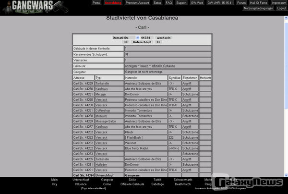Viewport: 288px width, 194px height.
Task: Open Schwarzmarkt in bottom menu
Action: pos(183,180)
